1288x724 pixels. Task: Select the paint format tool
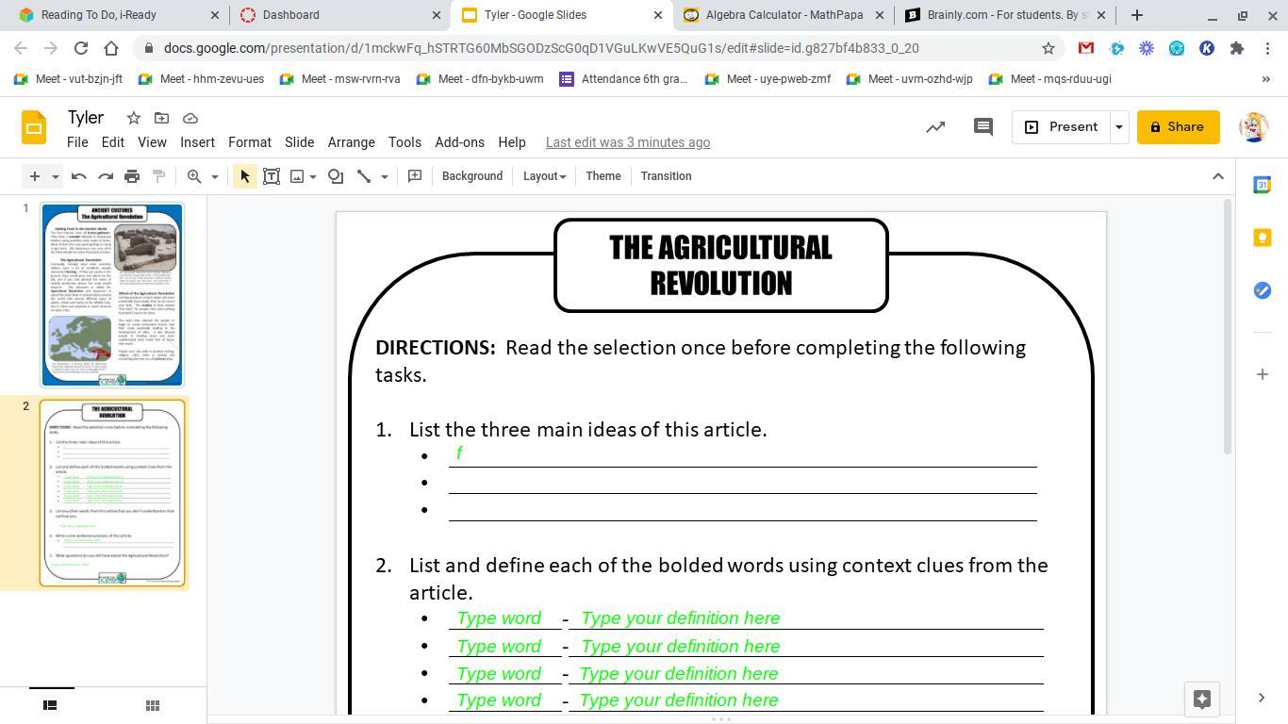tap(158, 176)
